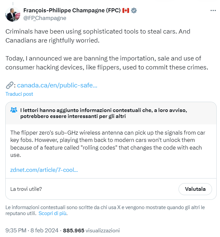
Task: Open the zdnet.com article link
Action: 44,170
